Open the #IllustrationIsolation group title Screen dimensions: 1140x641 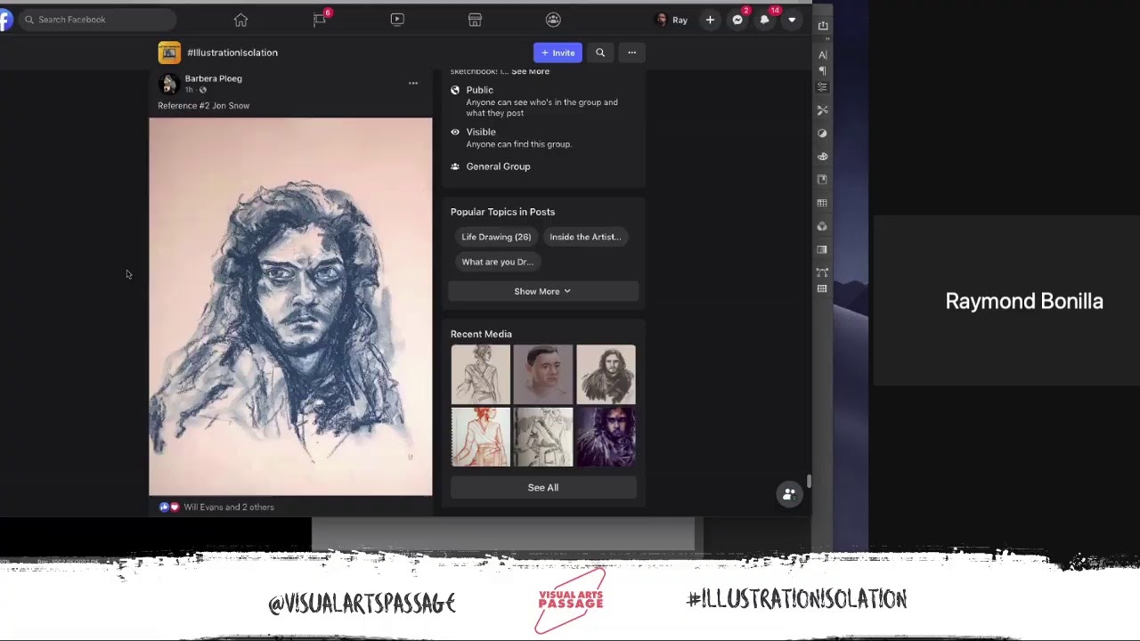pyautogui.click(x=232, y=53)
